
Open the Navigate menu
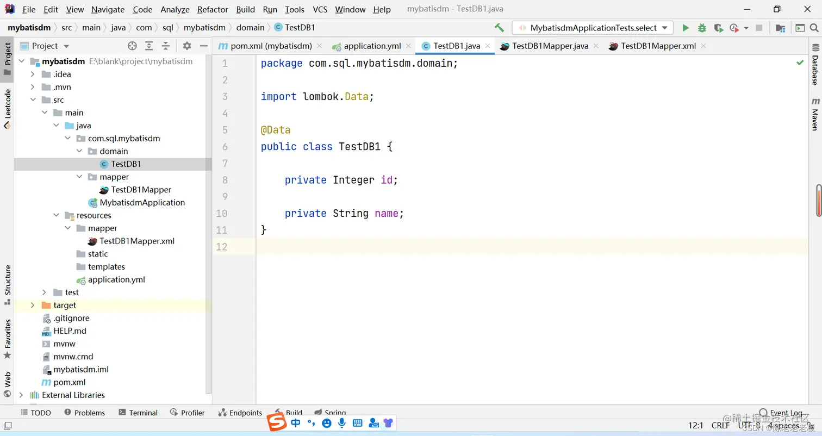108,9
